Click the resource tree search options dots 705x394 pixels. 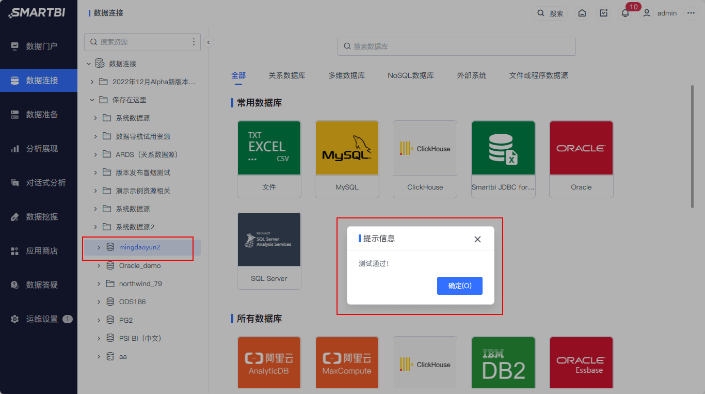(194, 42)
